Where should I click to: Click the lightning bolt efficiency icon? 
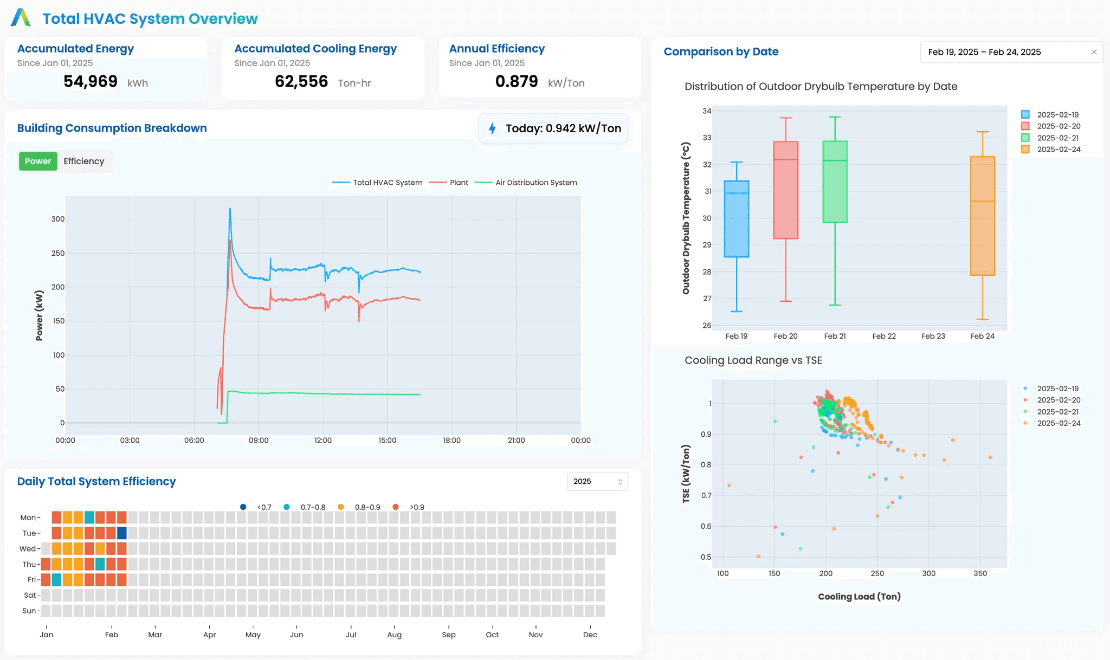pyautogui.click(x=492, y=128)
